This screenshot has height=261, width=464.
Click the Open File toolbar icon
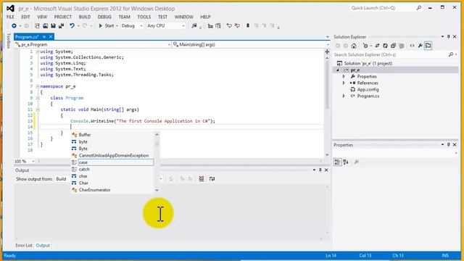point(45,26)
